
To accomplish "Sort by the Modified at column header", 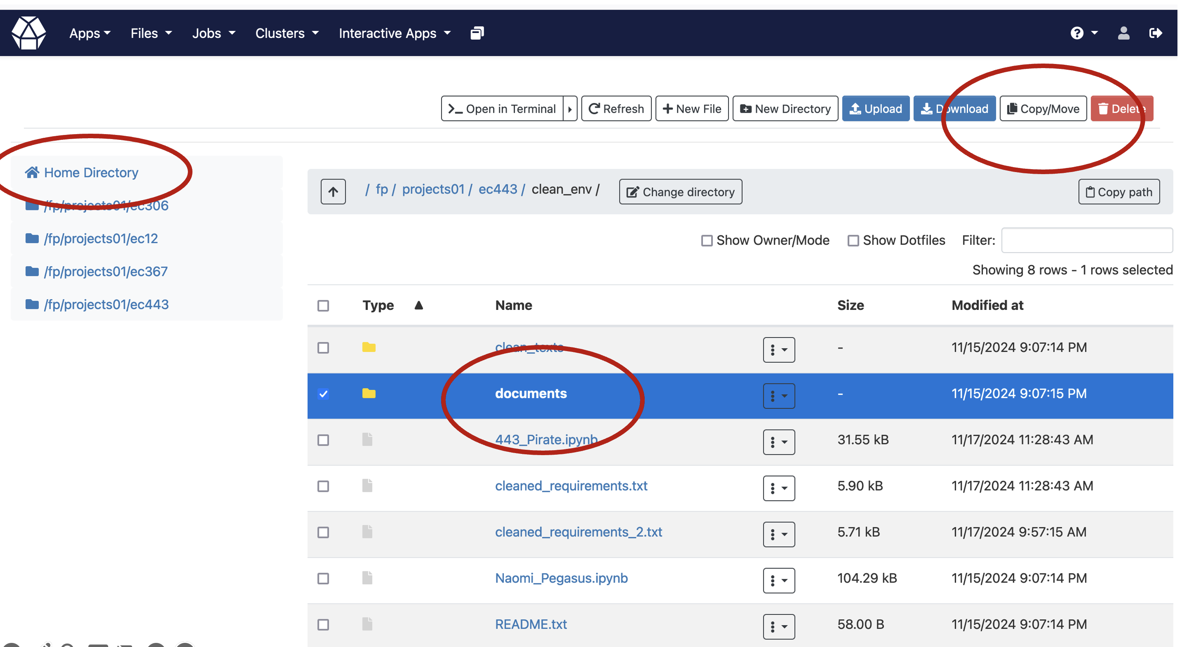I will [987, 305].
